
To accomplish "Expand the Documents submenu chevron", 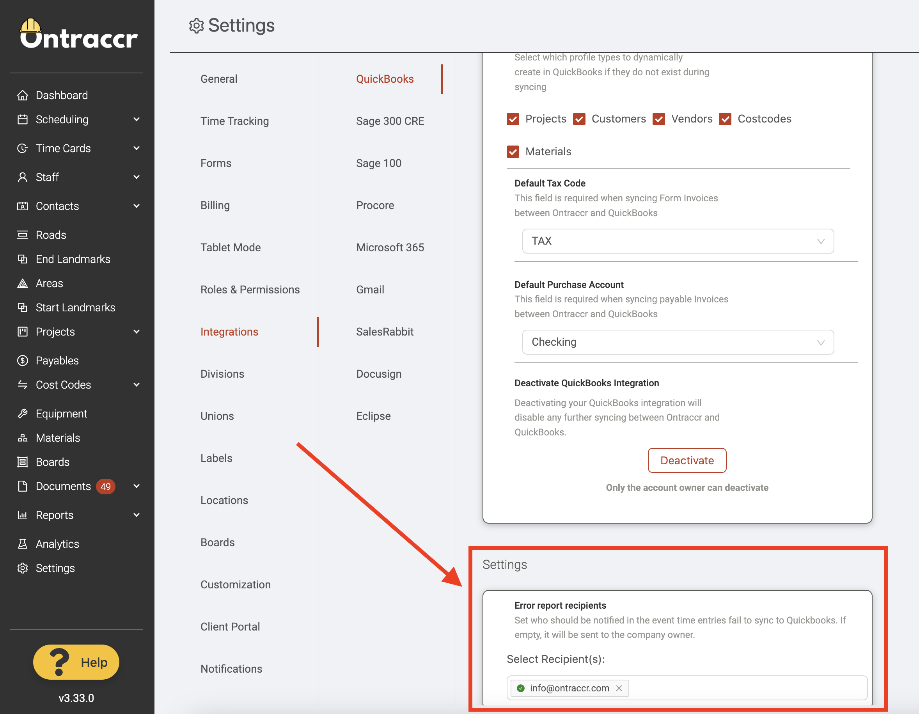I will coord(137,486).
